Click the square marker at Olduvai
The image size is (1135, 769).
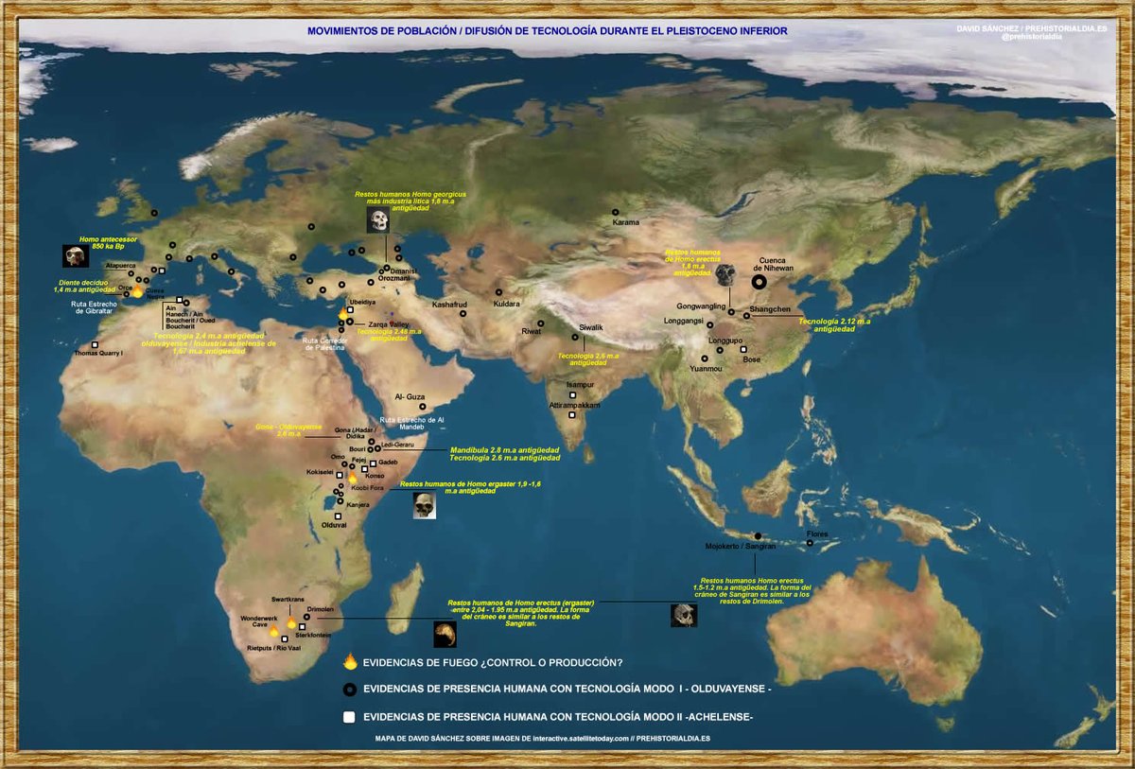338,516
